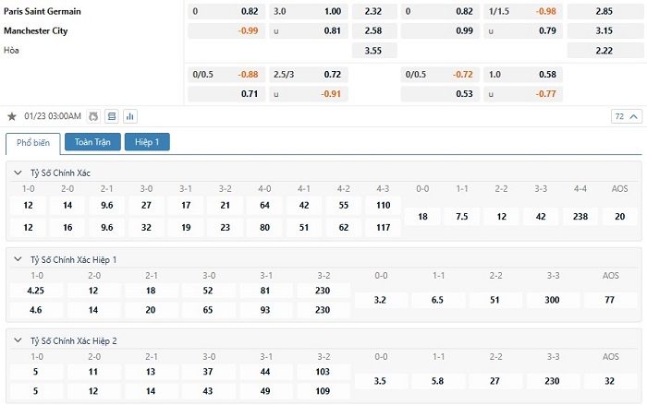Collapse the 72 markets counter button

point(625,116)
